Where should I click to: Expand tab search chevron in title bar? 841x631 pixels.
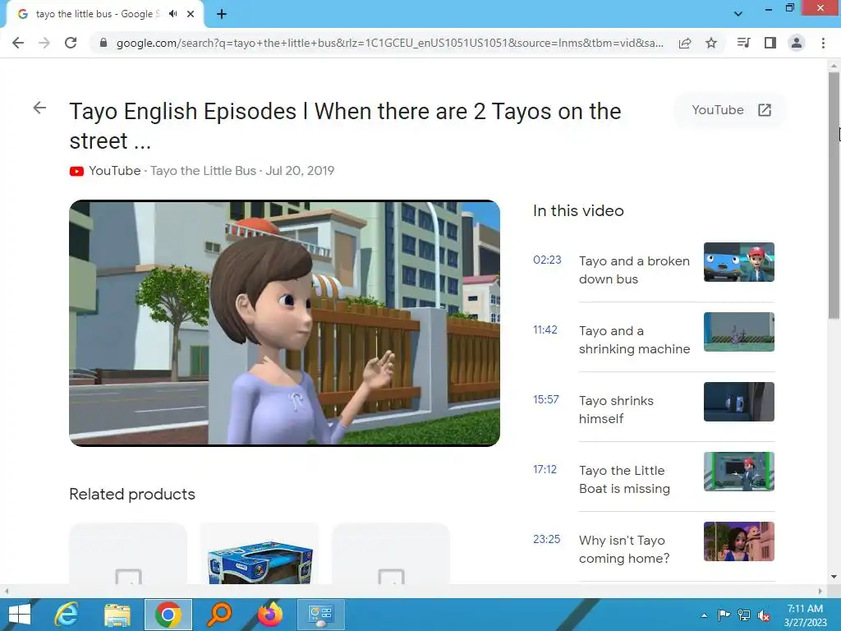point(738,14)
